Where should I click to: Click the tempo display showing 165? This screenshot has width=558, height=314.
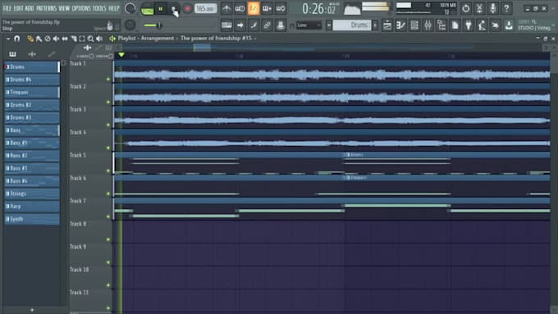[x=206, y=8]
